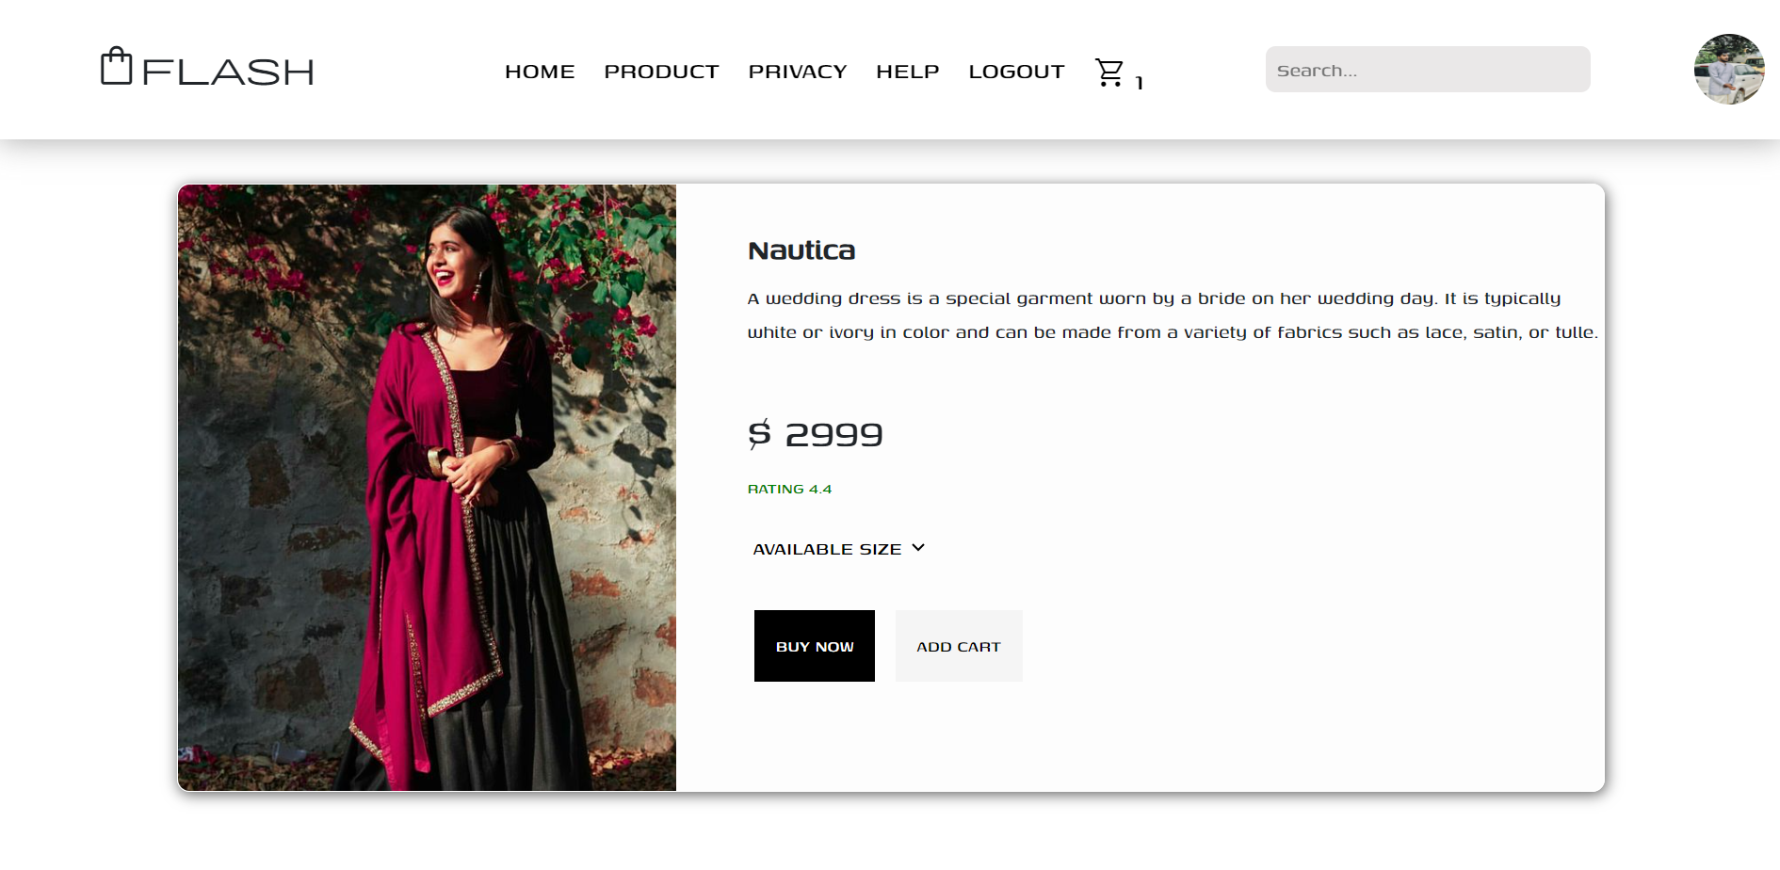Click the cart item count badge
The height and width of the screenshot is (870, 1780).
point(1140,83)
